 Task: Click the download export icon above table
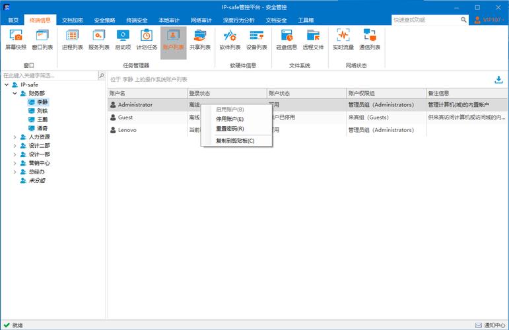tap(498, 80)
